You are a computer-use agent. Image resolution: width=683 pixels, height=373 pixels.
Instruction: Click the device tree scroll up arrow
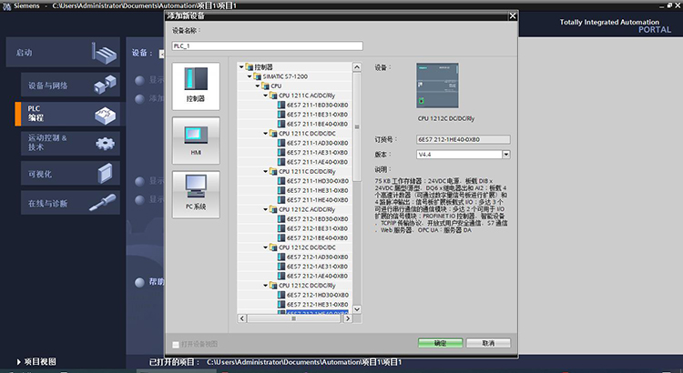pyautogui.click(x=357, y=67)
